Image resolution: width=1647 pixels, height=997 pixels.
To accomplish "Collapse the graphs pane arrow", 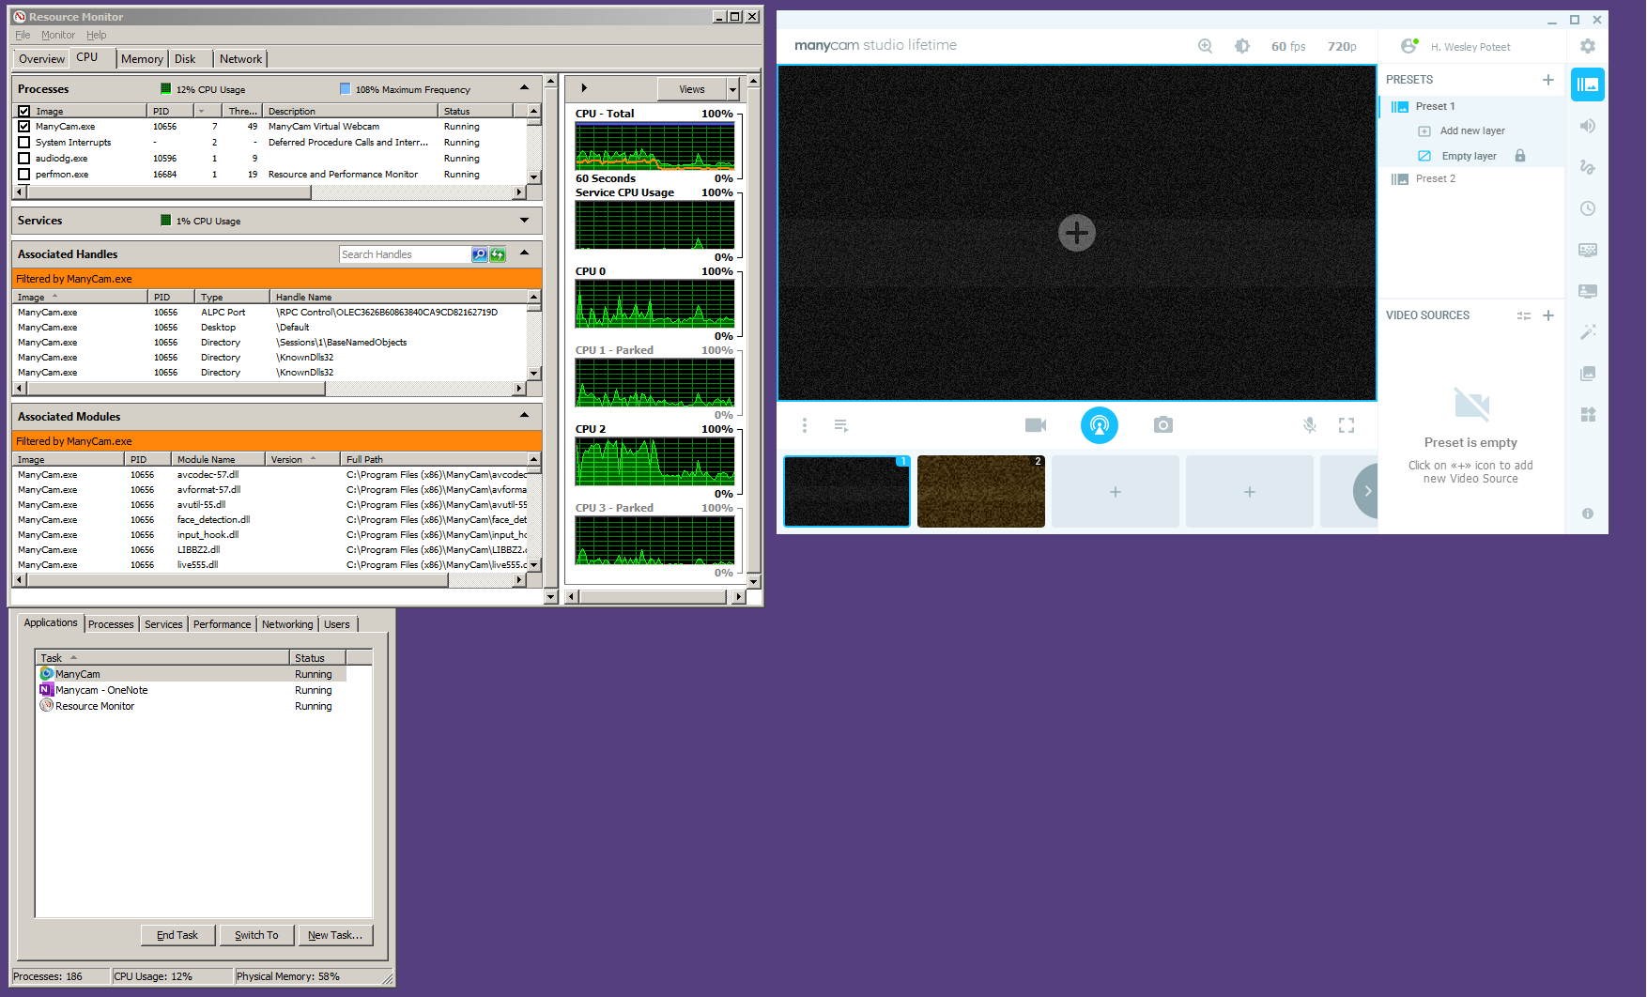I will coord(584,88).
